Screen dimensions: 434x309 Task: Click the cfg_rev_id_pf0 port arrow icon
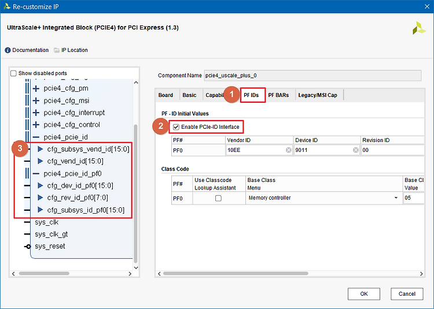[41, 198]
